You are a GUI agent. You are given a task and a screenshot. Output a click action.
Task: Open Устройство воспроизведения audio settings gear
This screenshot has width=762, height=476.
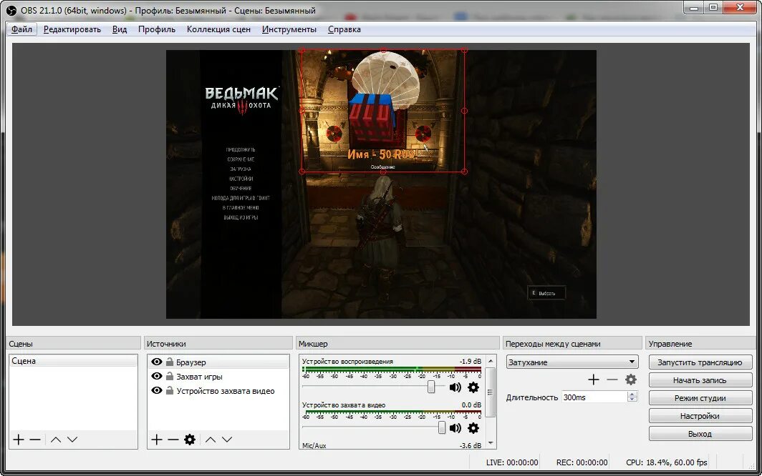473,387
